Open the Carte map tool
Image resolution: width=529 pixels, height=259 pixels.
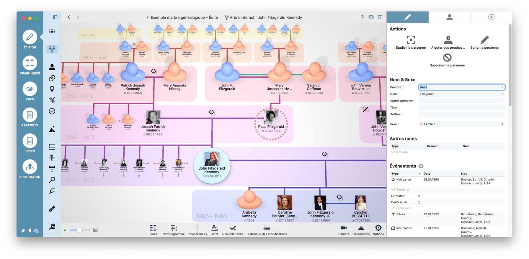point(215,230)
